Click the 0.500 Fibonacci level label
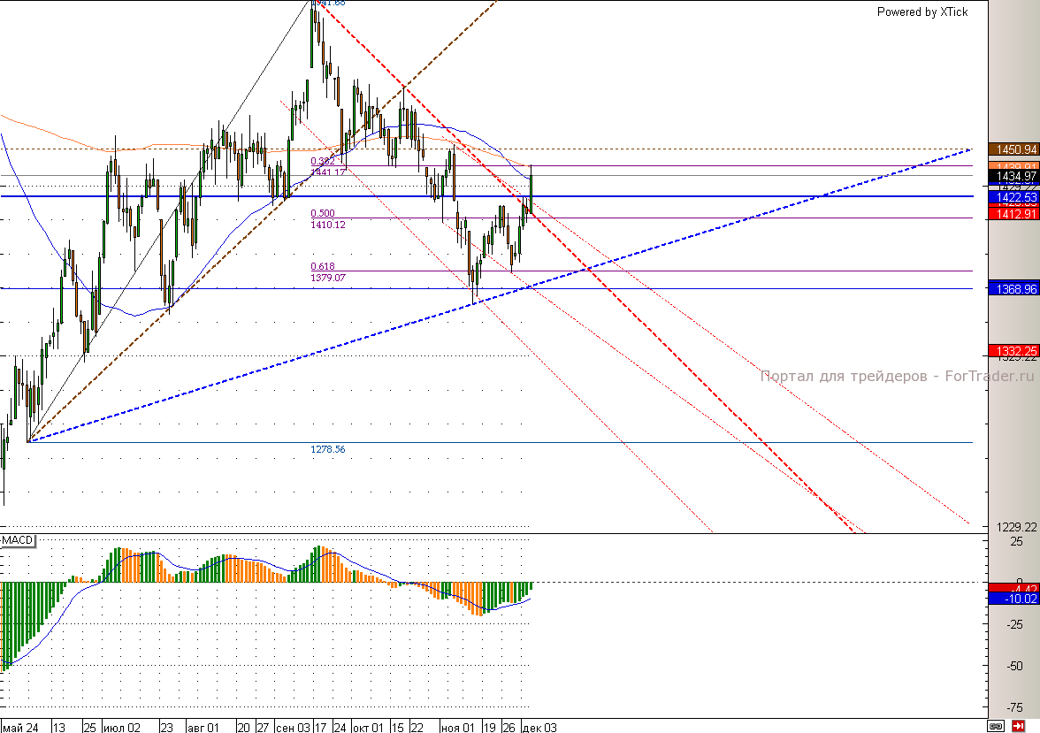 click(x=323, y=214)
